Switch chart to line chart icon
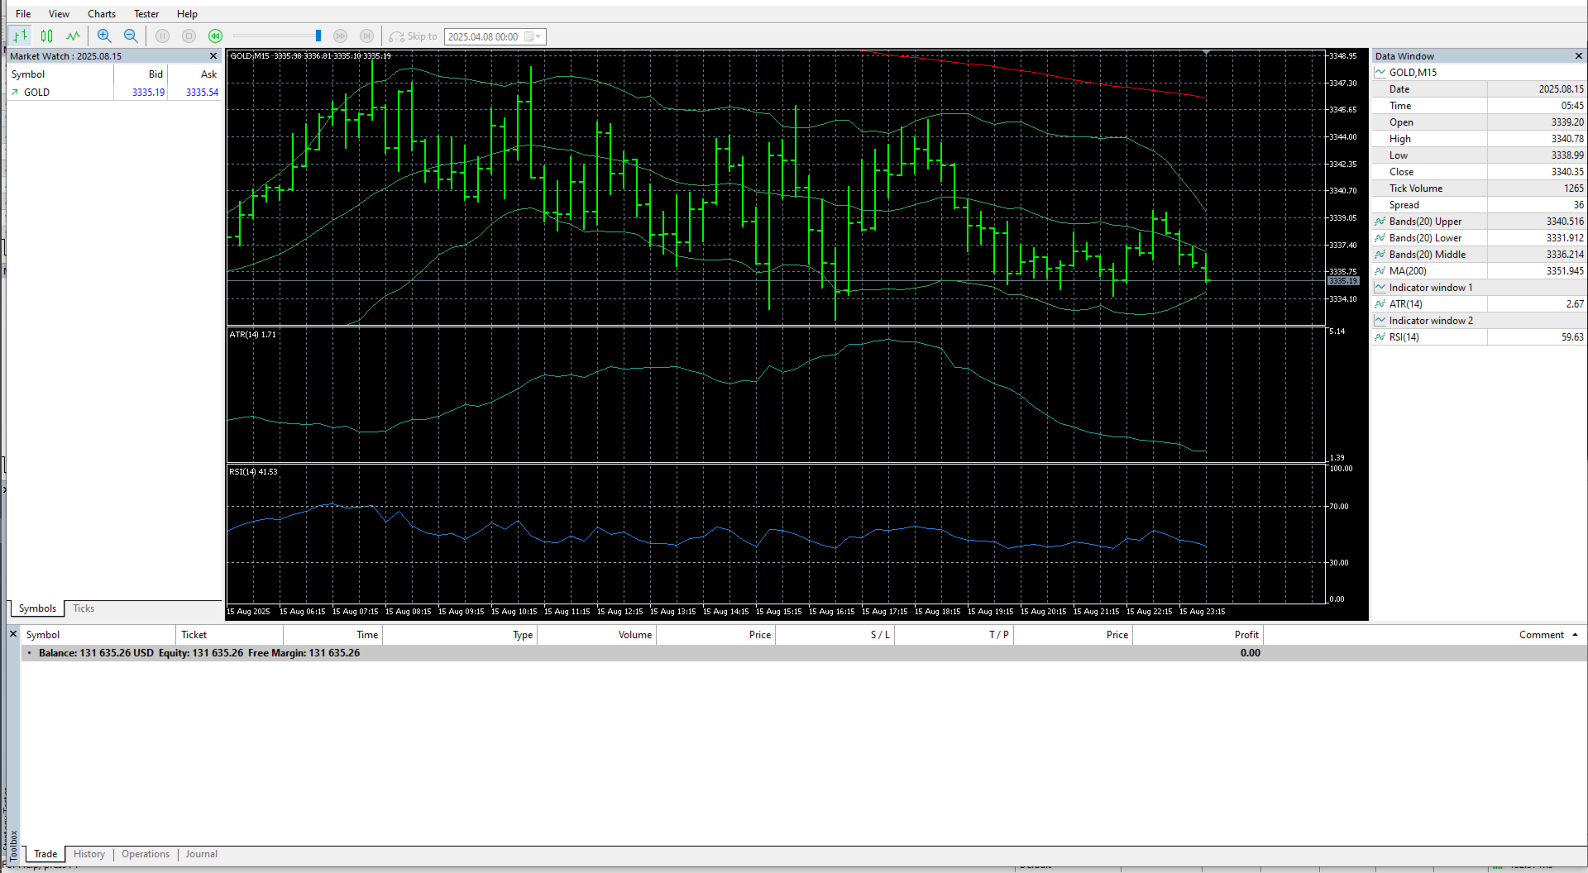This screenshot has height=873, width=1588. click(x=74, y=36)
